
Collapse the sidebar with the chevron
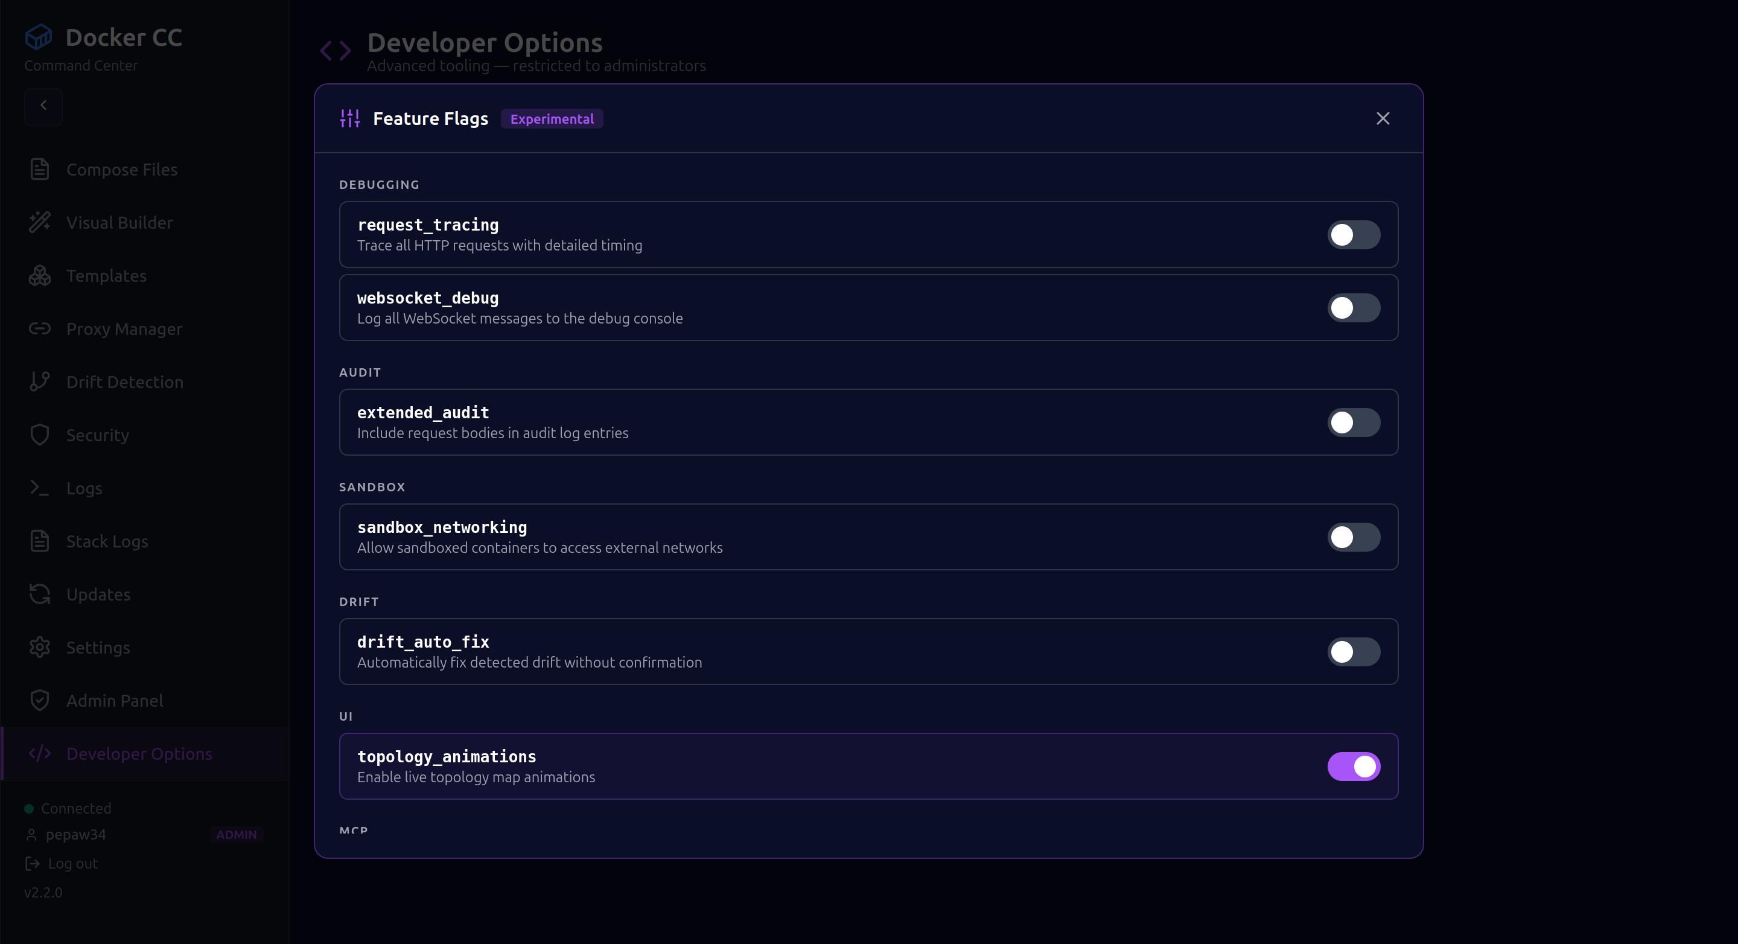[43, 105]
